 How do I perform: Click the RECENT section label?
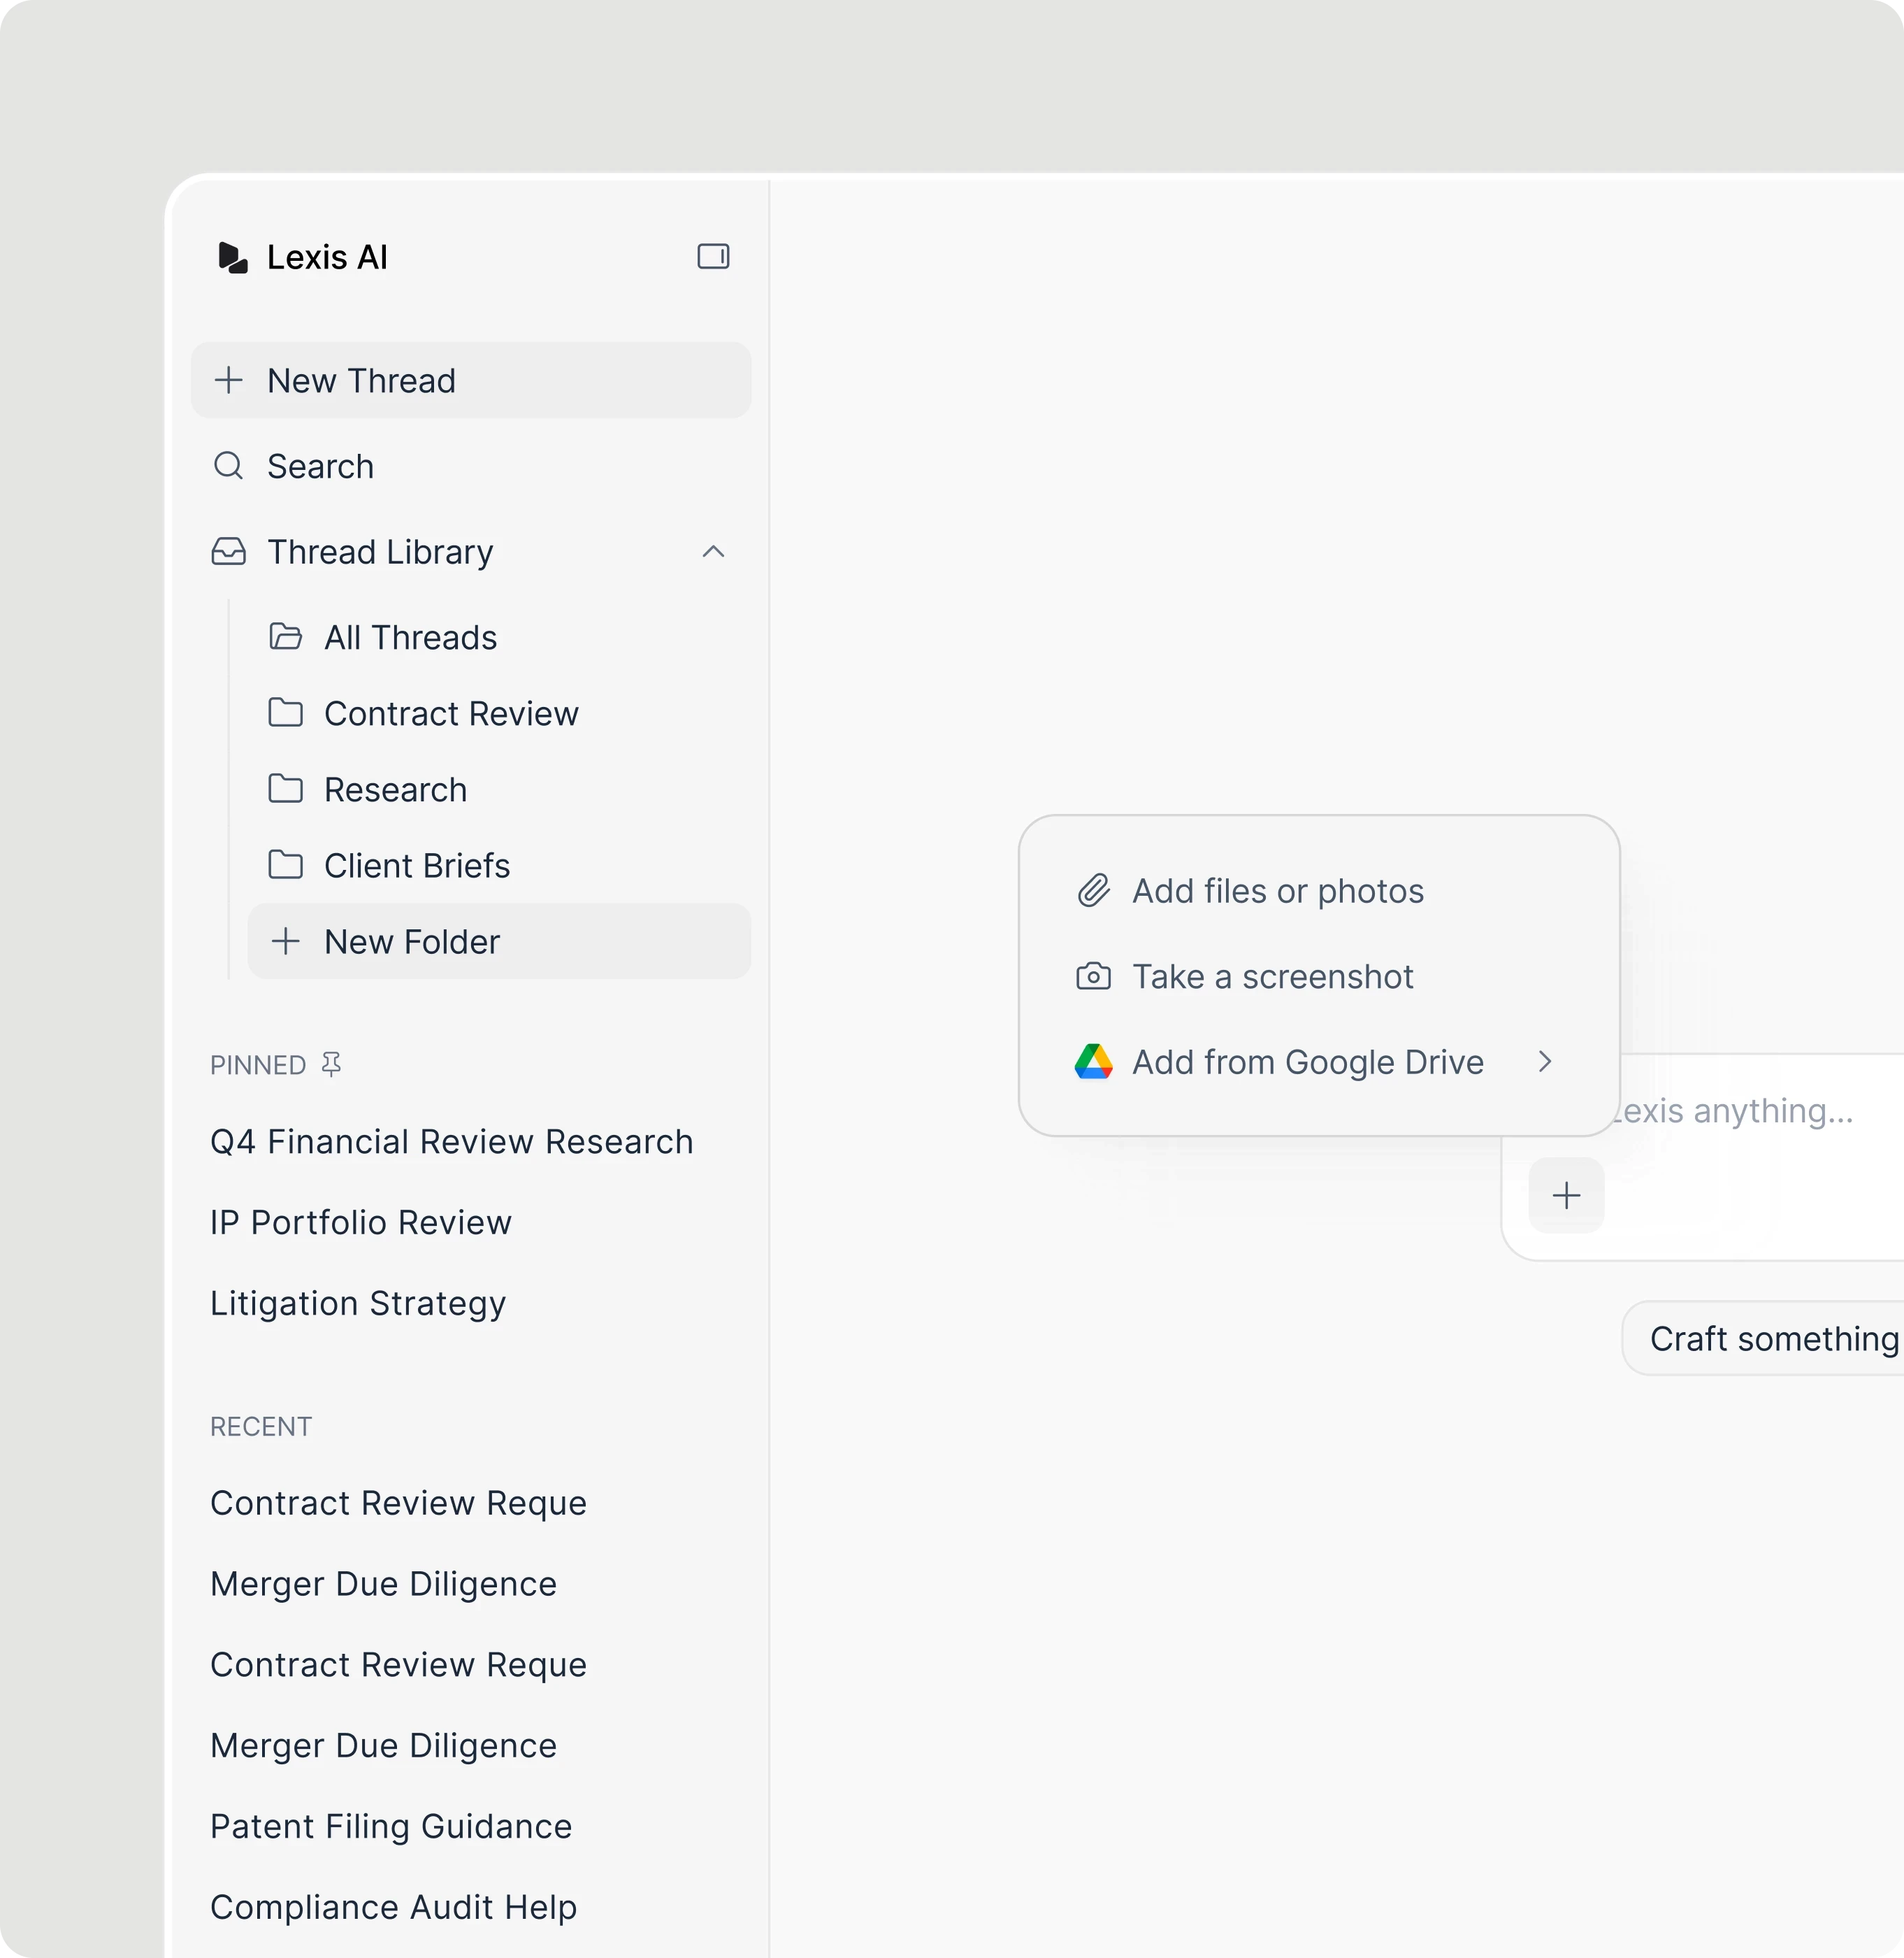coord(261,1427)
